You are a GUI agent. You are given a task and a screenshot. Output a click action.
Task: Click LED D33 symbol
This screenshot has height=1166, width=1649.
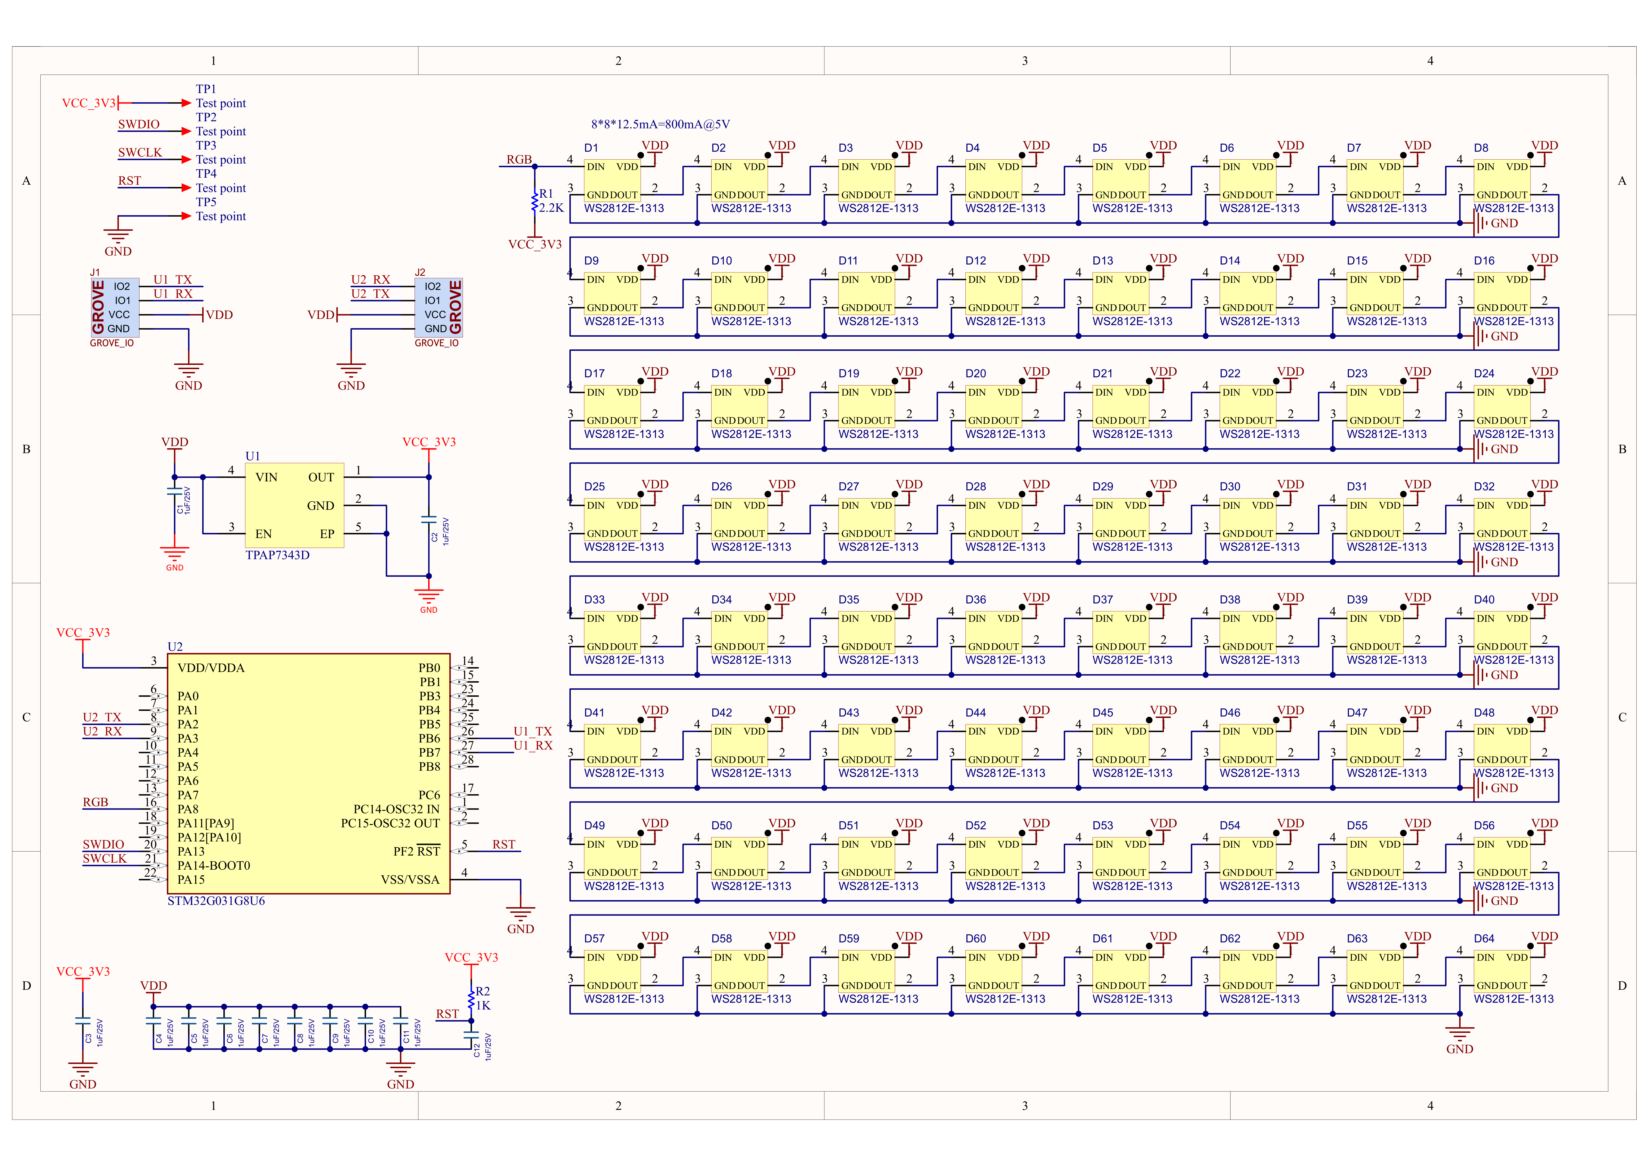pos(613,632)
